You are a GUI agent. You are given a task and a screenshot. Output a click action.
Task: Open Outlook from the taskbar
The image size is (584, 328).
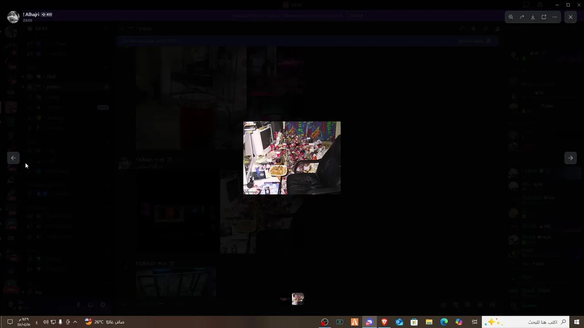[399, 322]
